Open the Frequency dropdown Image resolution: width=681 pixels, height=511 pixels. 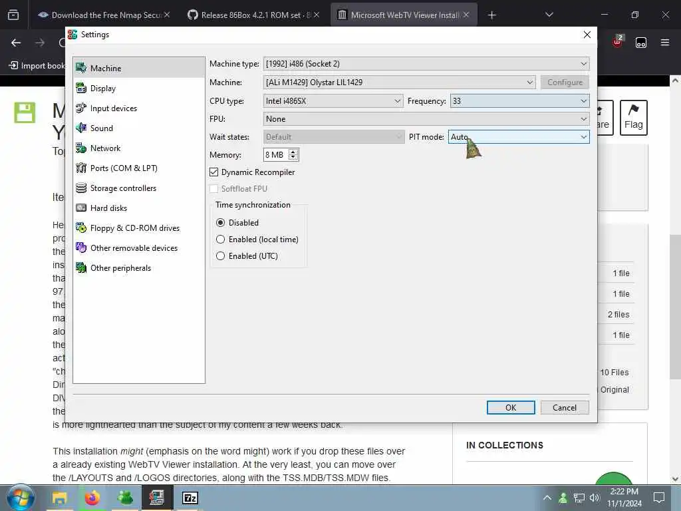tap(519, 101)
